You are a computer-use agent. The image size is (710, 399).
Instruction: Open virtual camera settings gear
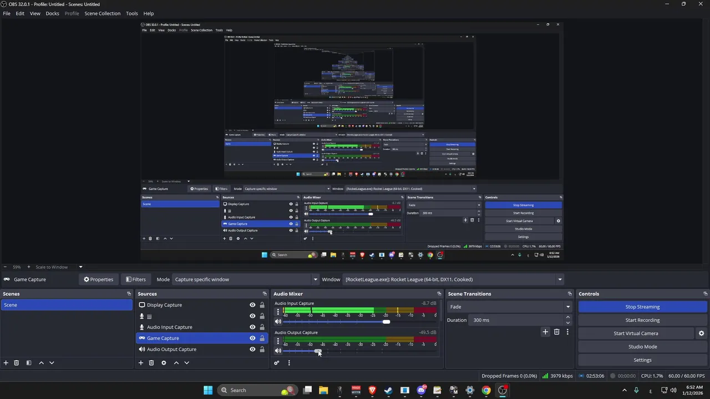point(701,334)
